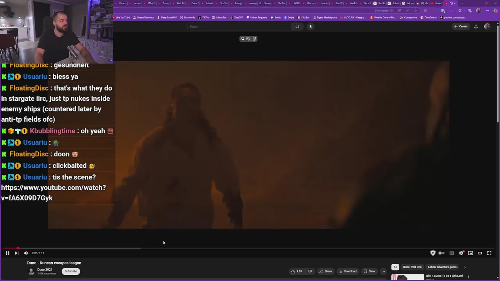Click Kbubblingtime username in chat

point(53,131)
